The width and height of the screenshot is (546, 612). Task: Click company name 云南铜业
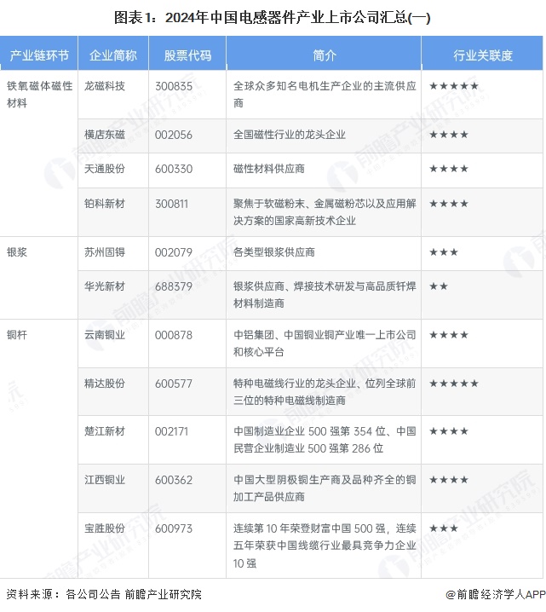(x=105, y=335)
